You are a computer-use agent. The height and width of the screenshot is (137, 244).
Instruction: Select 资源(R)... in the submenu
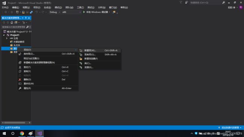99,68
